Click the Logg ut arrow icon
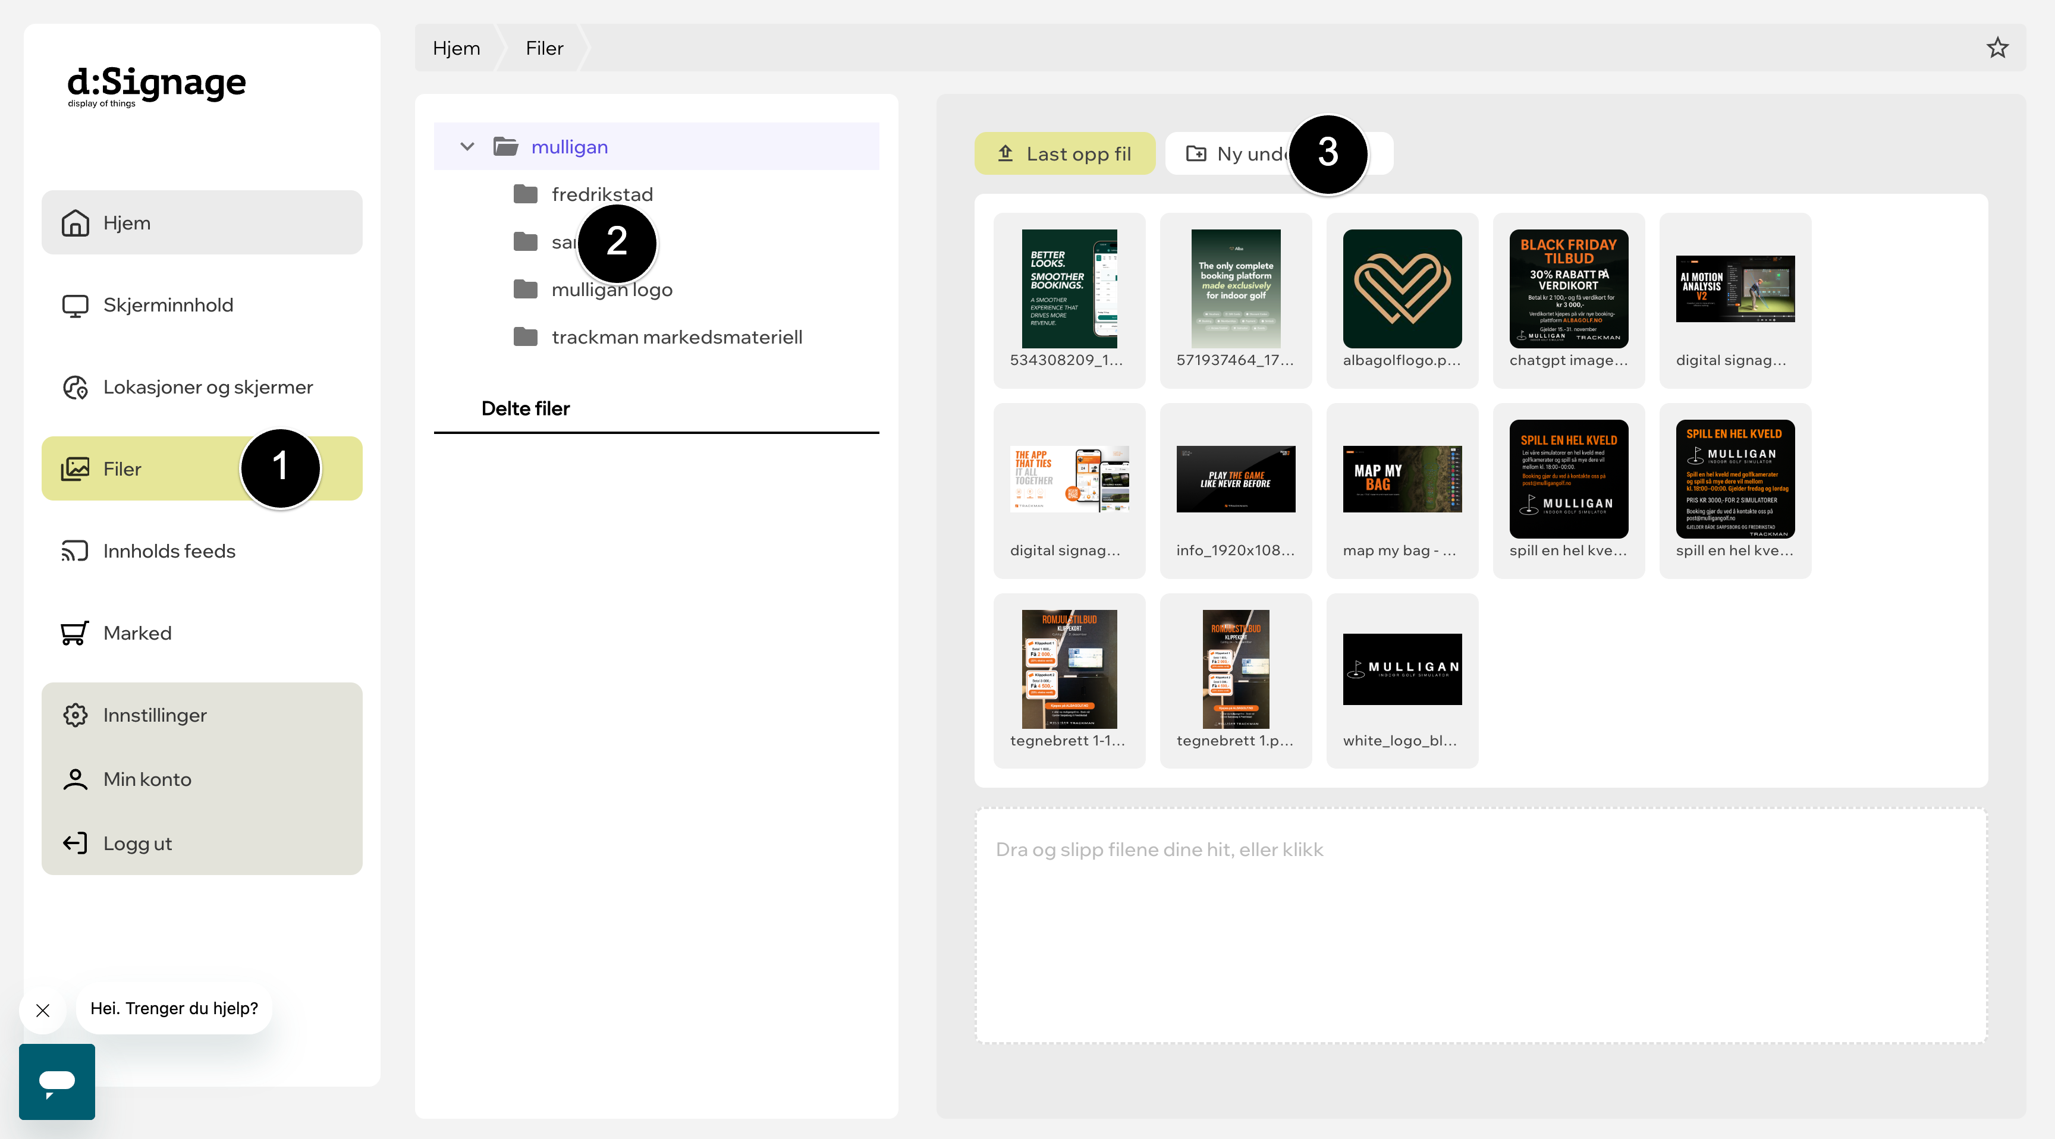 75,843
